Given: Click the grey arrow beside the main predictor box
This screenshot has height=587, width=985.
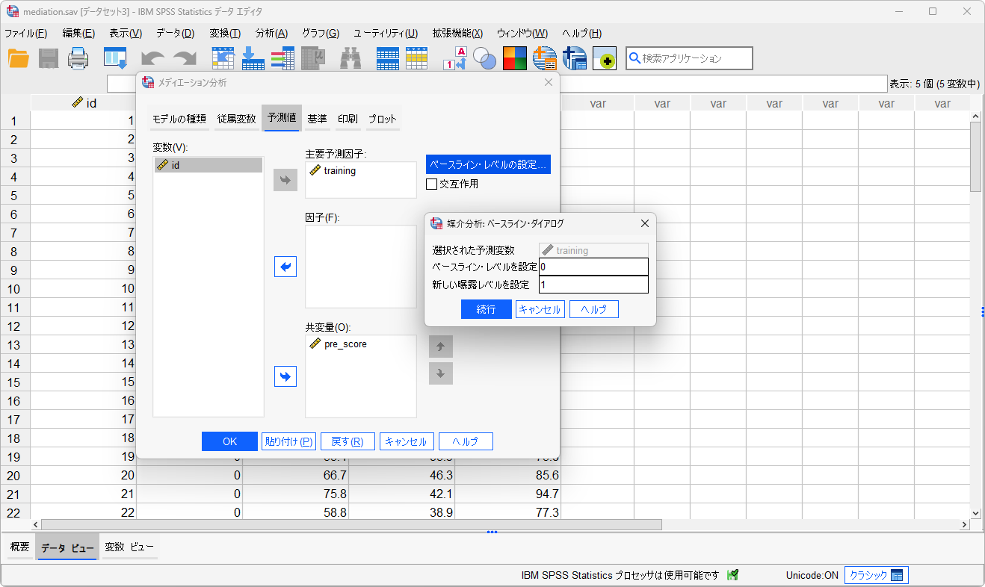Looking at the screenshot, I should pyautogui.click(x=285, y=180).
